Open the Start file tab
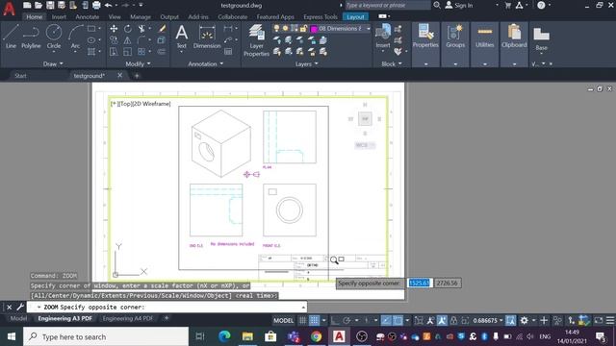 click(20, 76)
